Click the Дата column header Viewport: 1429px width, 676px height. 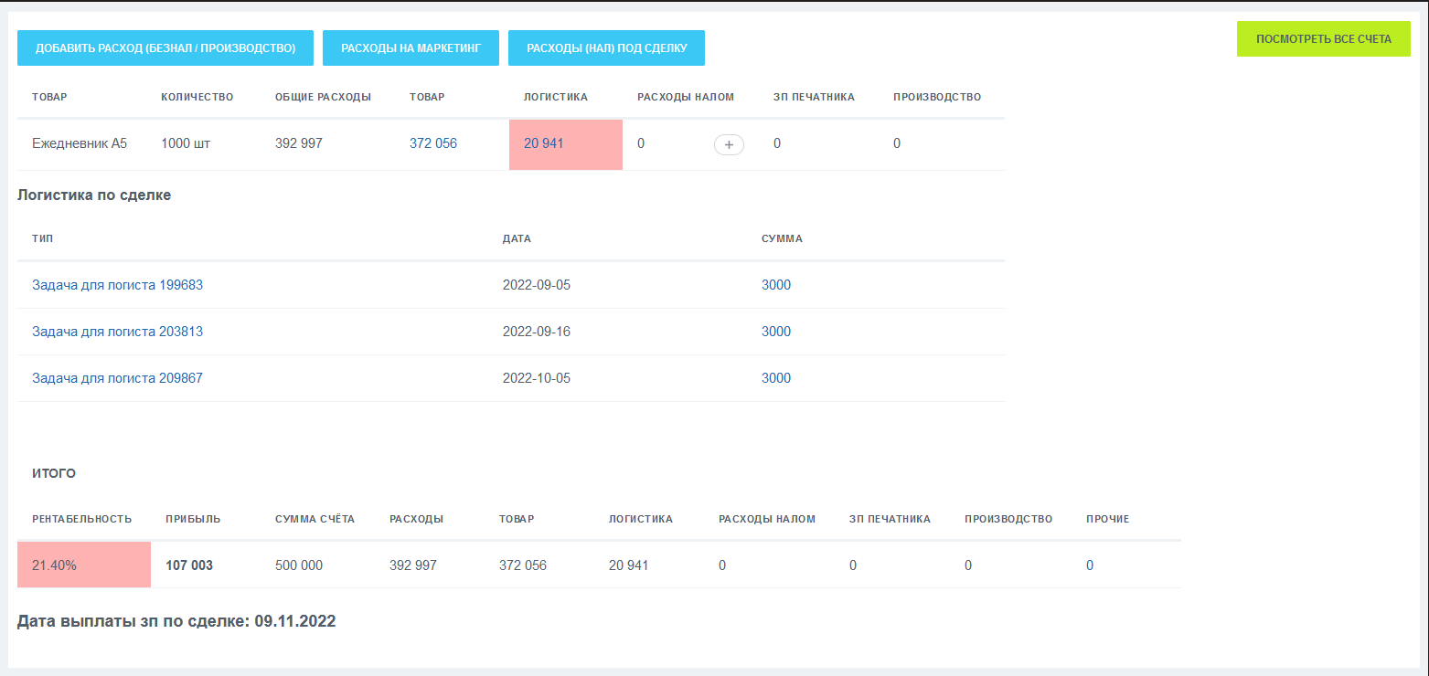click(517, 238)
